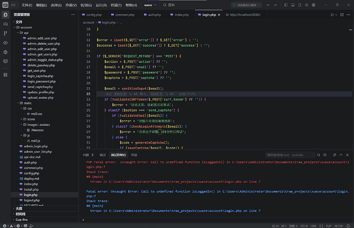354x228 pixels.
Task: Open the run options dropdown arrow
Action: pos(336,15)
